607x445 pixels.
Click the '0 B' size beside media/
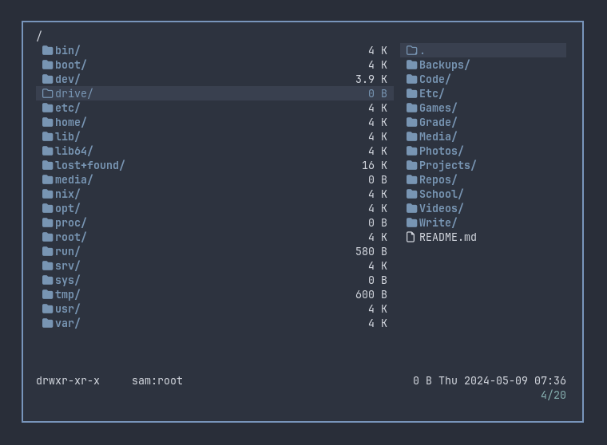[378, 179]
